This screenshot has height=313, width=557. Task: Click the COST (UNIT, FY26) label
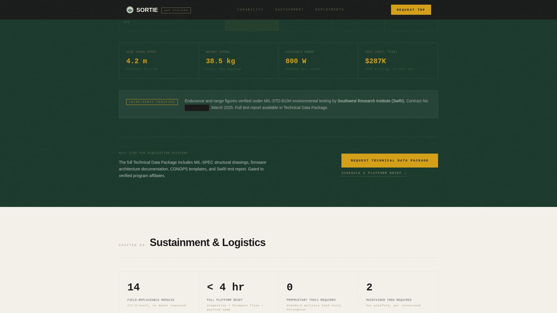tap(381, 52)
